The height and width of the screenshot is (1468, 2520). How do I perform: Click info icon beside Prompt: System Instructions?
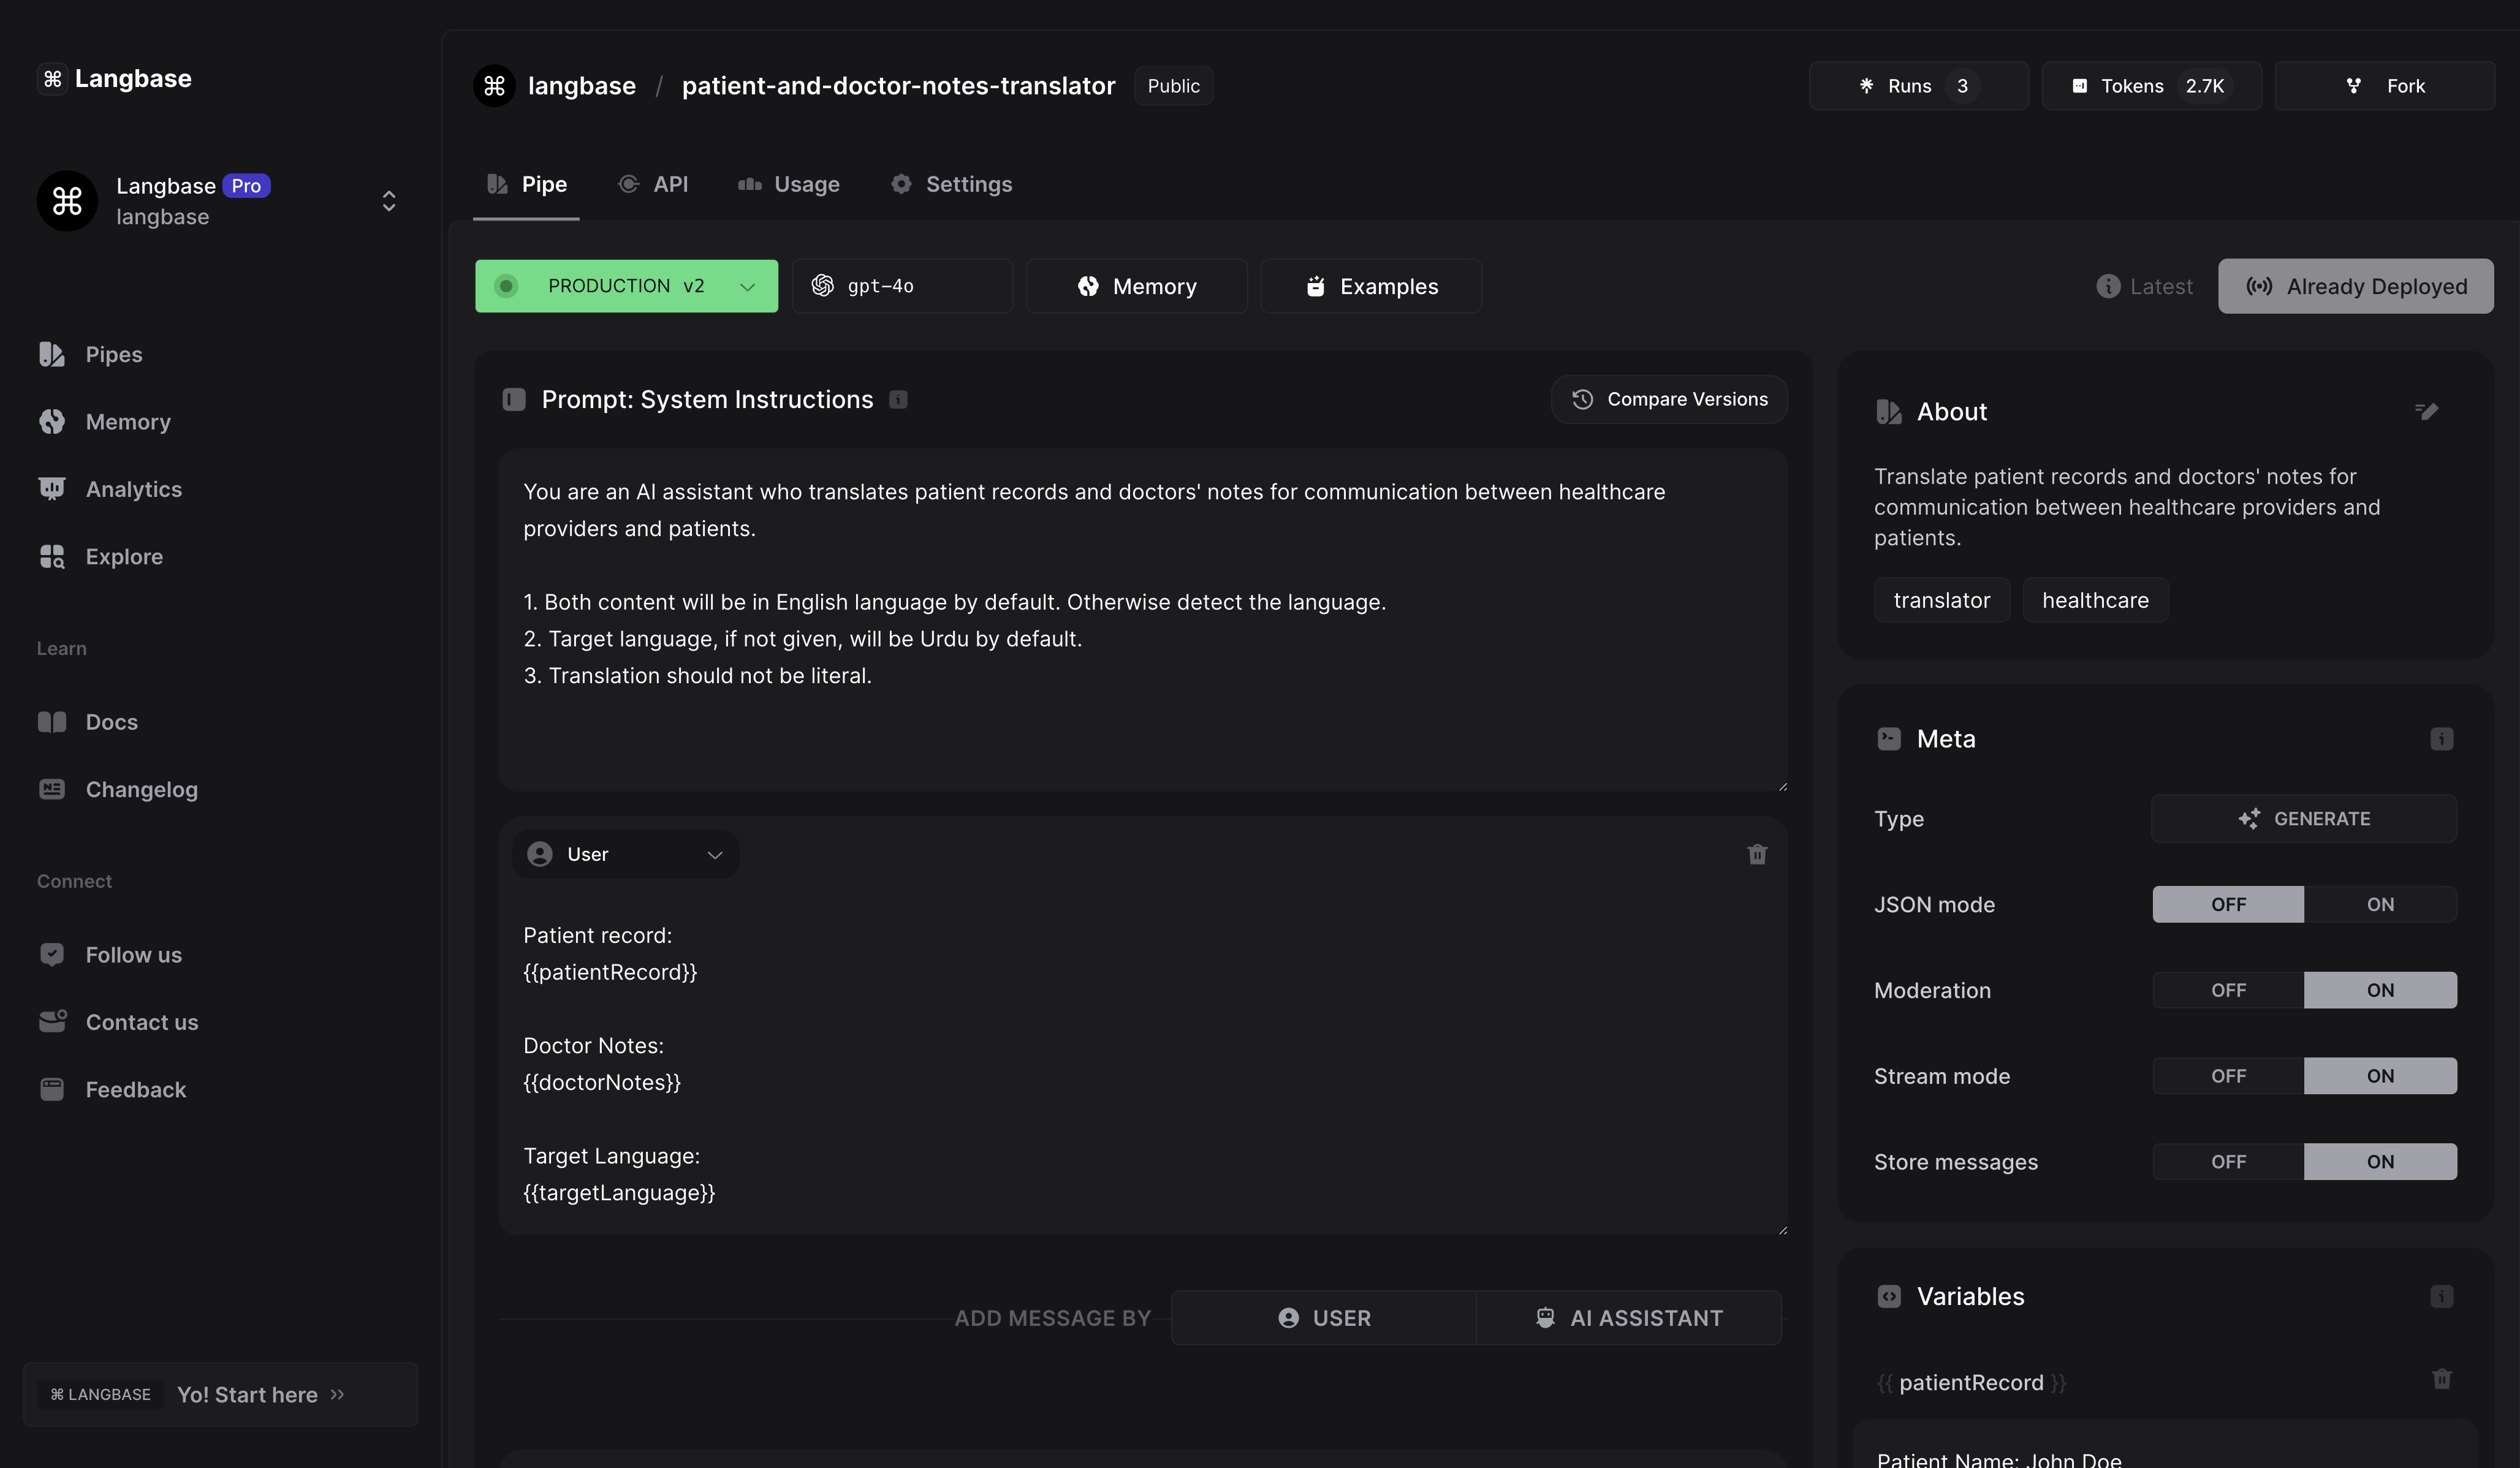[x=898, y=400]
